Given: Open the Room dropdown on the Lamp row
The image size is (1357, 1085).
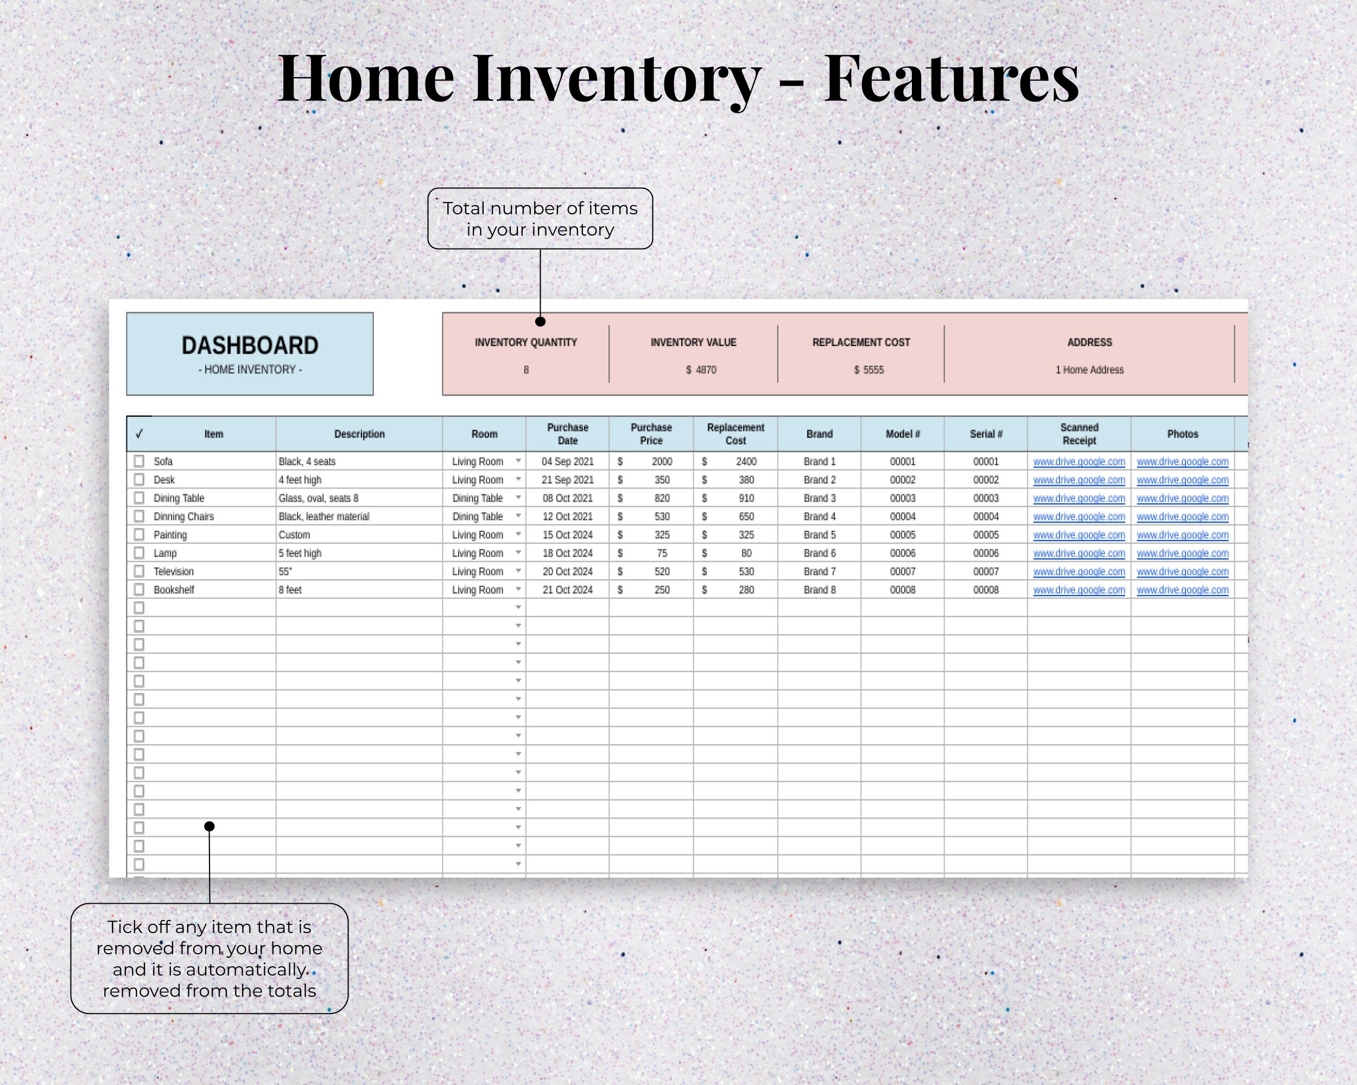Looking at the screenshot, I should point(518,553).
